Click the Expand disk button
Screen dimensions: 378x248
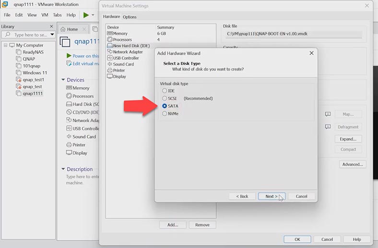point(348,139)
